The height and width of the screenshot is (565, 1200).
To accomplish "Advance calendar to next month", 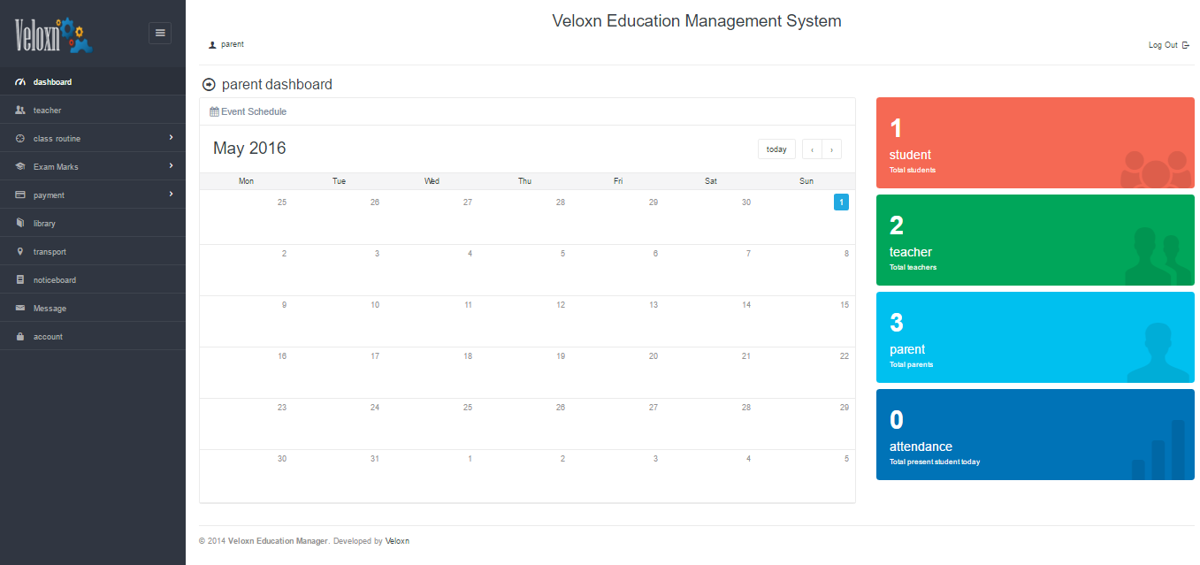I will (x=831, y=149).
